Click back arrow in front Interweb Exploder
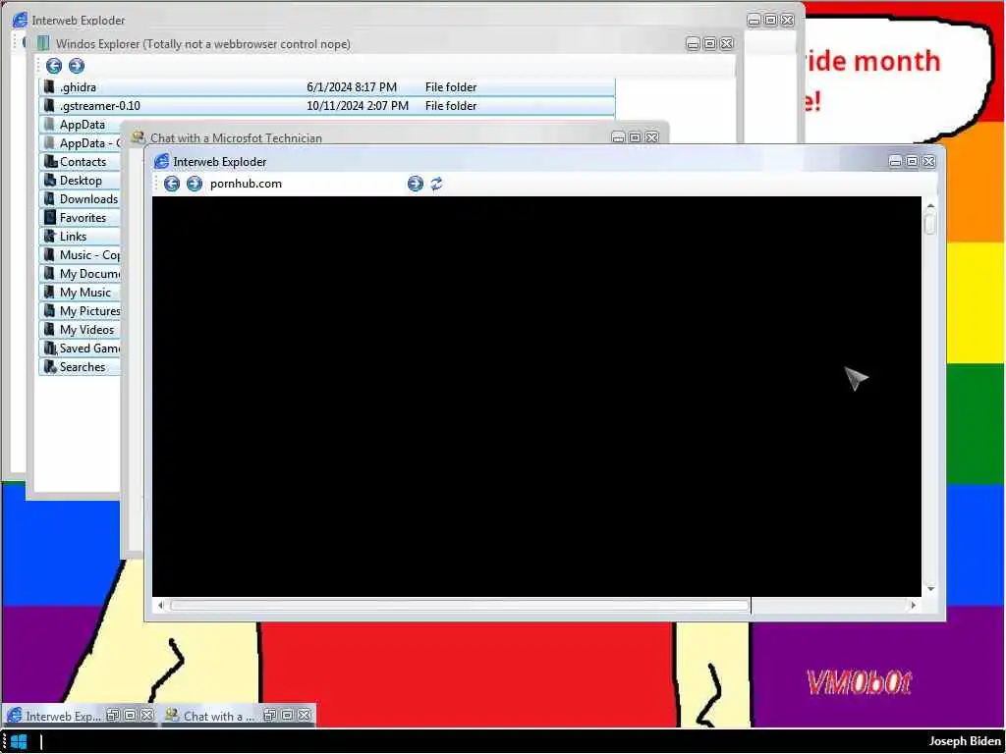 171,184
